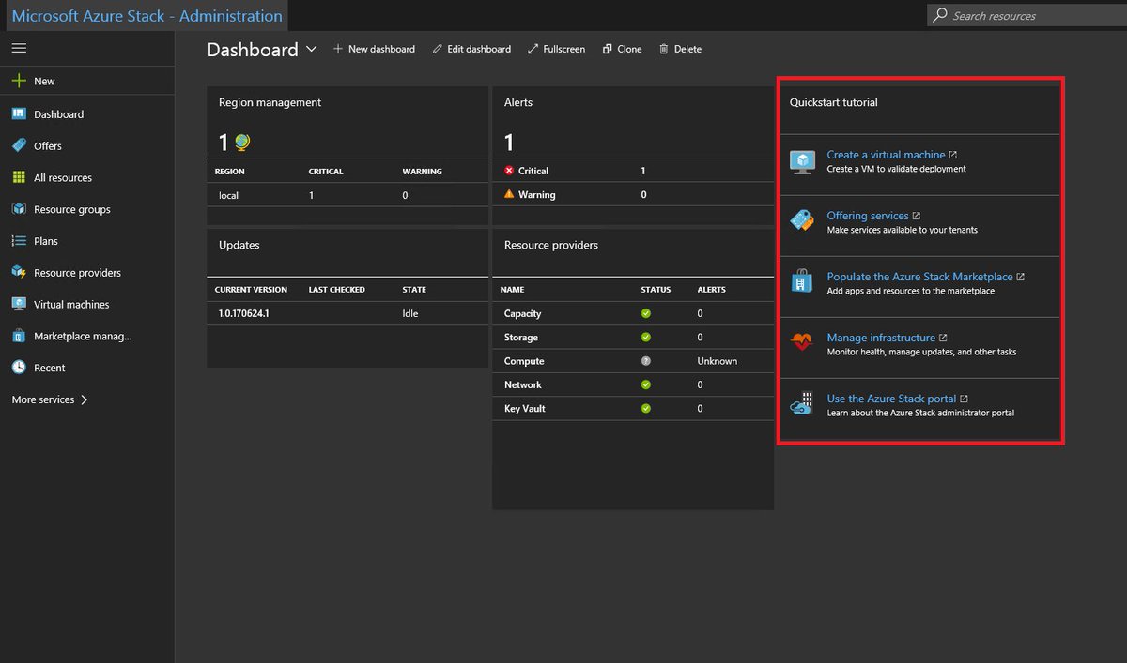1127x663 pixels.
Task: Expand the Dashboard title dropdown chevron
Action: pyautogui.click(x=311, y=49)
